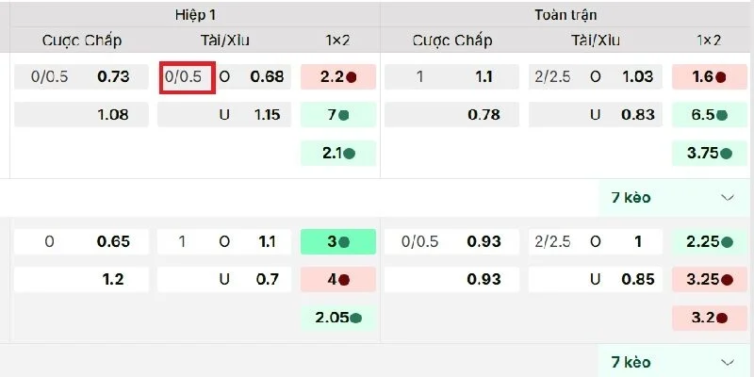Screen dimensions: 754x377
Task: Click the green dot beside 7 odds
Action: click(x=344, y=116)
